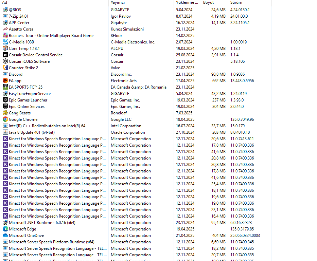
Task: Select the Epic Games Launcher icon
Action: [5, 100]
